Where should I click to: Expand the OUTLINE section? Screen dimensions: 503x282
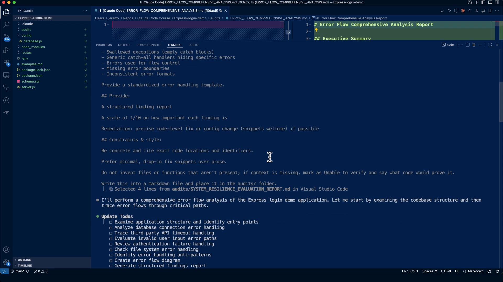pyautogui.click(x=52, y=260)
